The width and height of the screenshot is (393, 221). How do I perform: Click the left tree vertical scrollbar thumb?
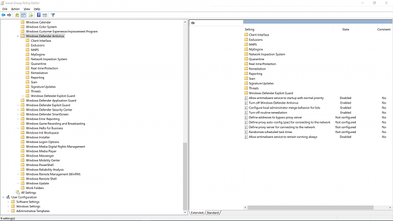[185, 176]
